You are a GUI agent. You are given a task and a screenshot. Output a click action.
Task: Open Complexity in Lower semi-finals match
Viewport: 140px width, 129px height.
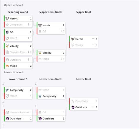[51, 96]
